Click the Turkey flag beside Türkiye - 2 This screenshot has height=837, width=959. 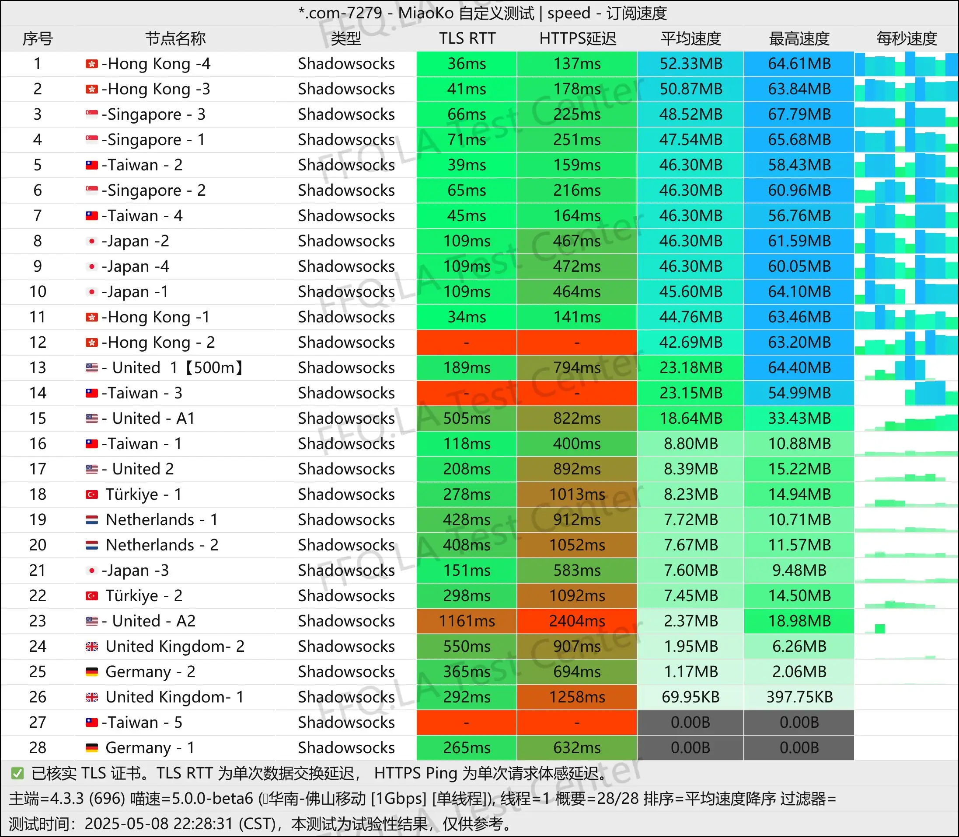92,595
